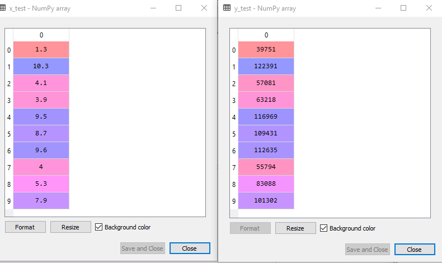Image resolution: width=442 pixels, height=263 pixels.
Task: Minimize the x_test NumPy array window
Action: pos(153,8)
